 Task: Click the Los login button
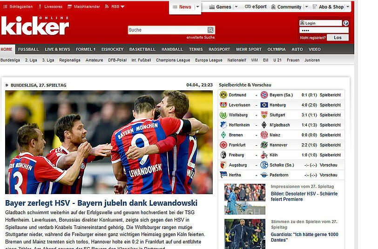click(x=338, y=38)
